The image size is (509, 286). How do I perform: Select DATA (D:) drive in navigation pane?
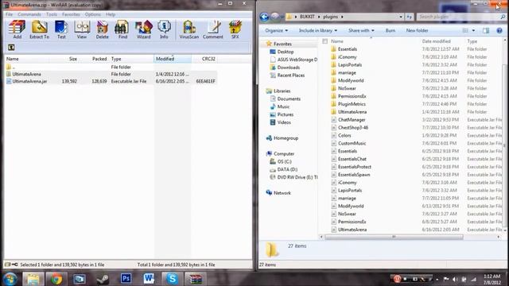(x=283, y=169)
